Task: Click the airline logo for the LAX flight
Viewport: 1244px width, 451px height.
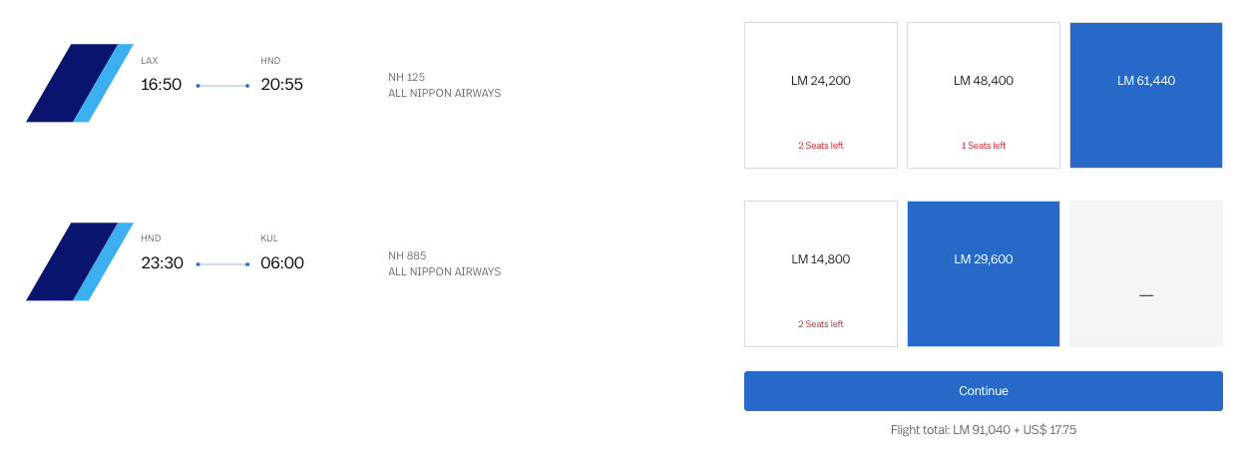Action: click(x=80, y=83)
